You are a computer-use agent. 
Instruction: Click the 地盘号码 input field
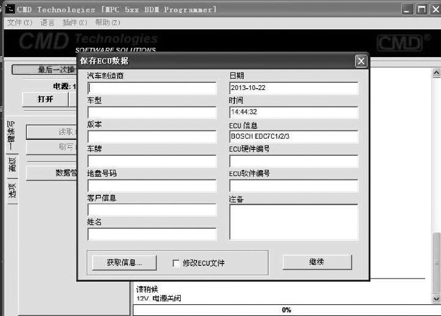pos(152,186)
